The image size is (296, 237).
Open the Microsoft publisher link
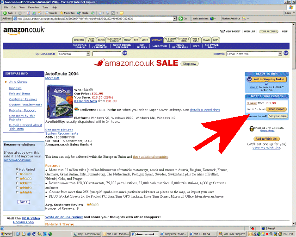pos(52,78)
